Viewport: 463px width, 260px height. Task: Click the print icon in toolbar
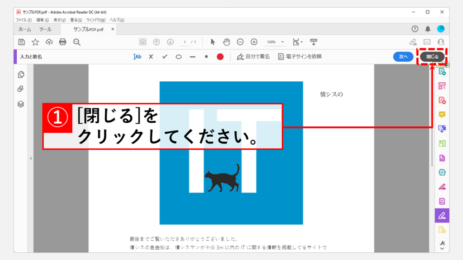coord(63,42)
